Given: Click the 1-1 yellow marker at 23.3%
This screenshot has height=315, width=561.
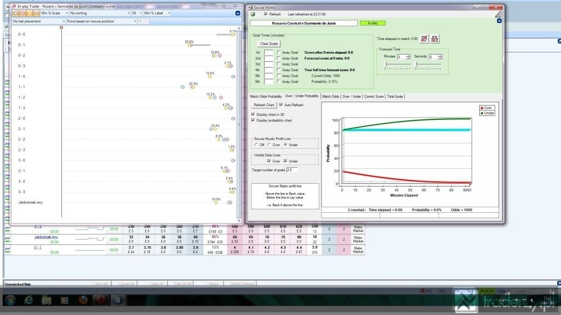Looking at the screenshot, I should [x=193, y=87].
